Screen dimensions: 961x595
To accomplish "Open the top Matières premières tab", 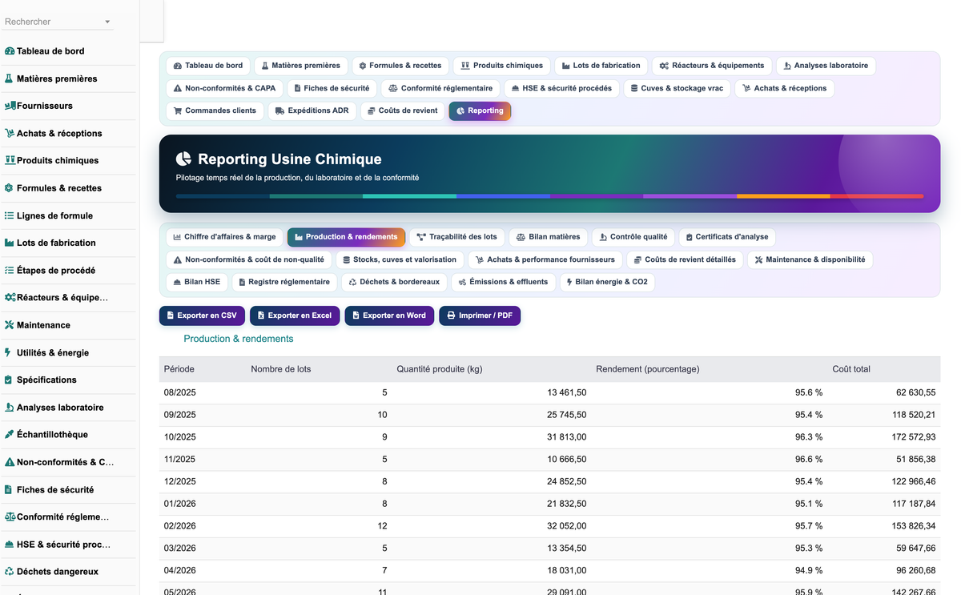I will [x=301, y=66].
